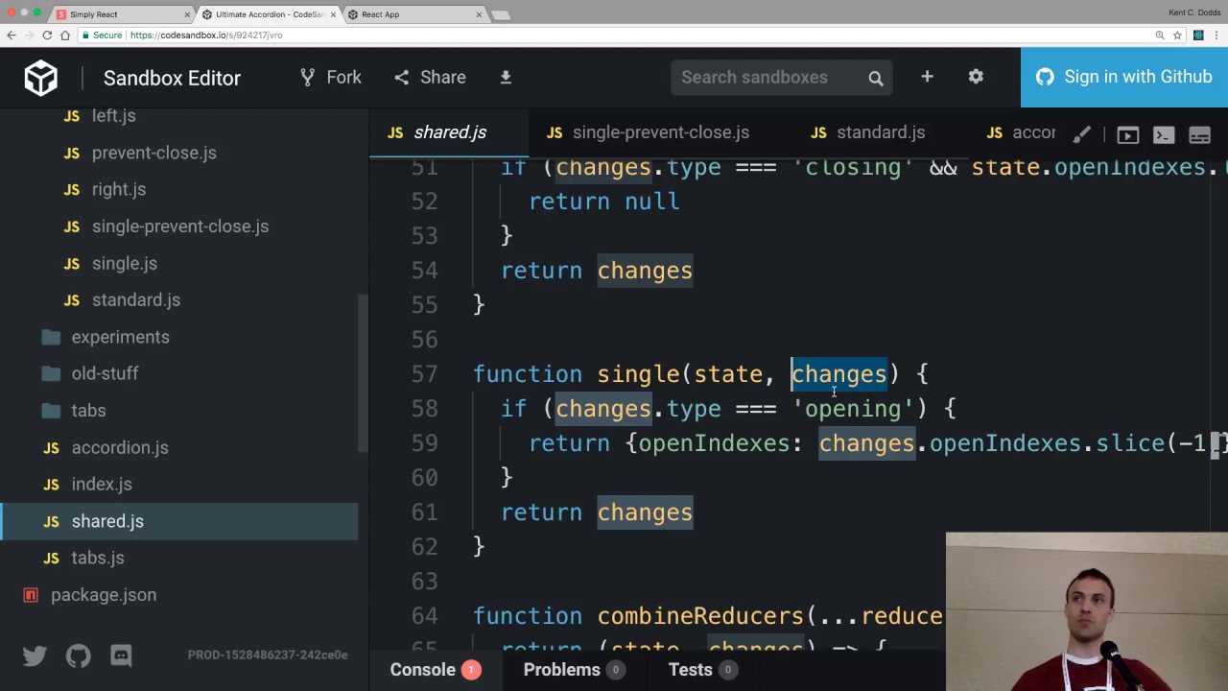Click highlighted 'changes' parameter on line 57
This screenshot has height=691, width=1228.
coord(838,374)
